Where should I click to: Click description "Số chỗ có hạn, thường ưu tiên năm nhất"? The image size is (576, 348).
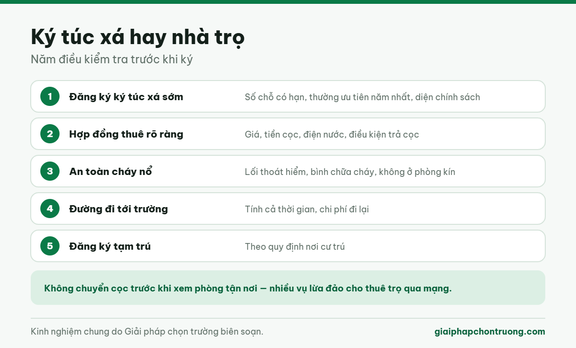pyautogui.click(x=327, y=97)
